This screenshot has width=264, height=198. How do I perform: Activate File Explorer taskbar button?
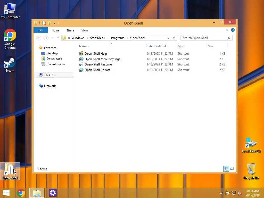point(37,193)
